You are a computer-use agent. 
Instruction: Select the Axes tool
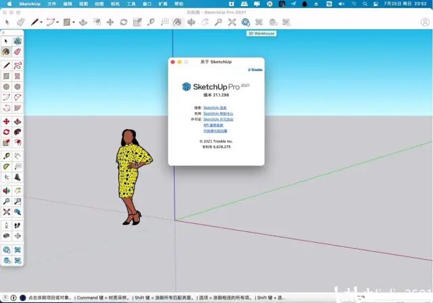6,177
